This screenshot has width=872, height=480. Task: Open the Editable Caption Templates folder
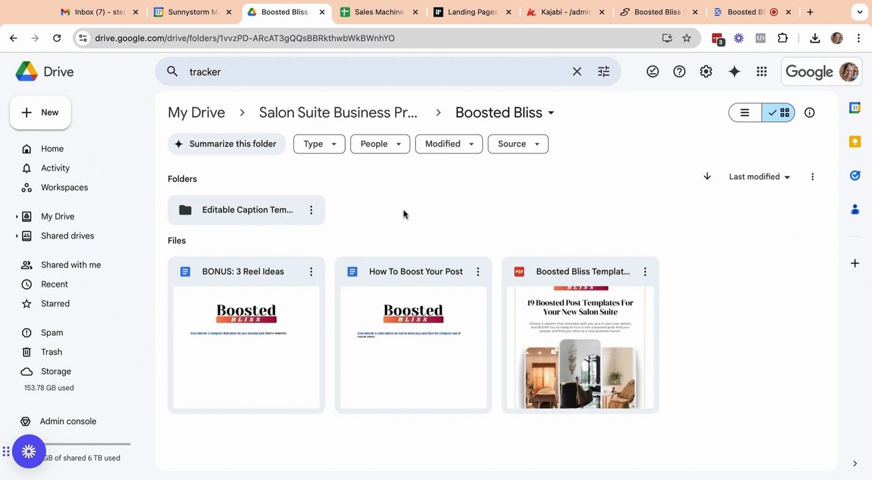pos(246,210)
